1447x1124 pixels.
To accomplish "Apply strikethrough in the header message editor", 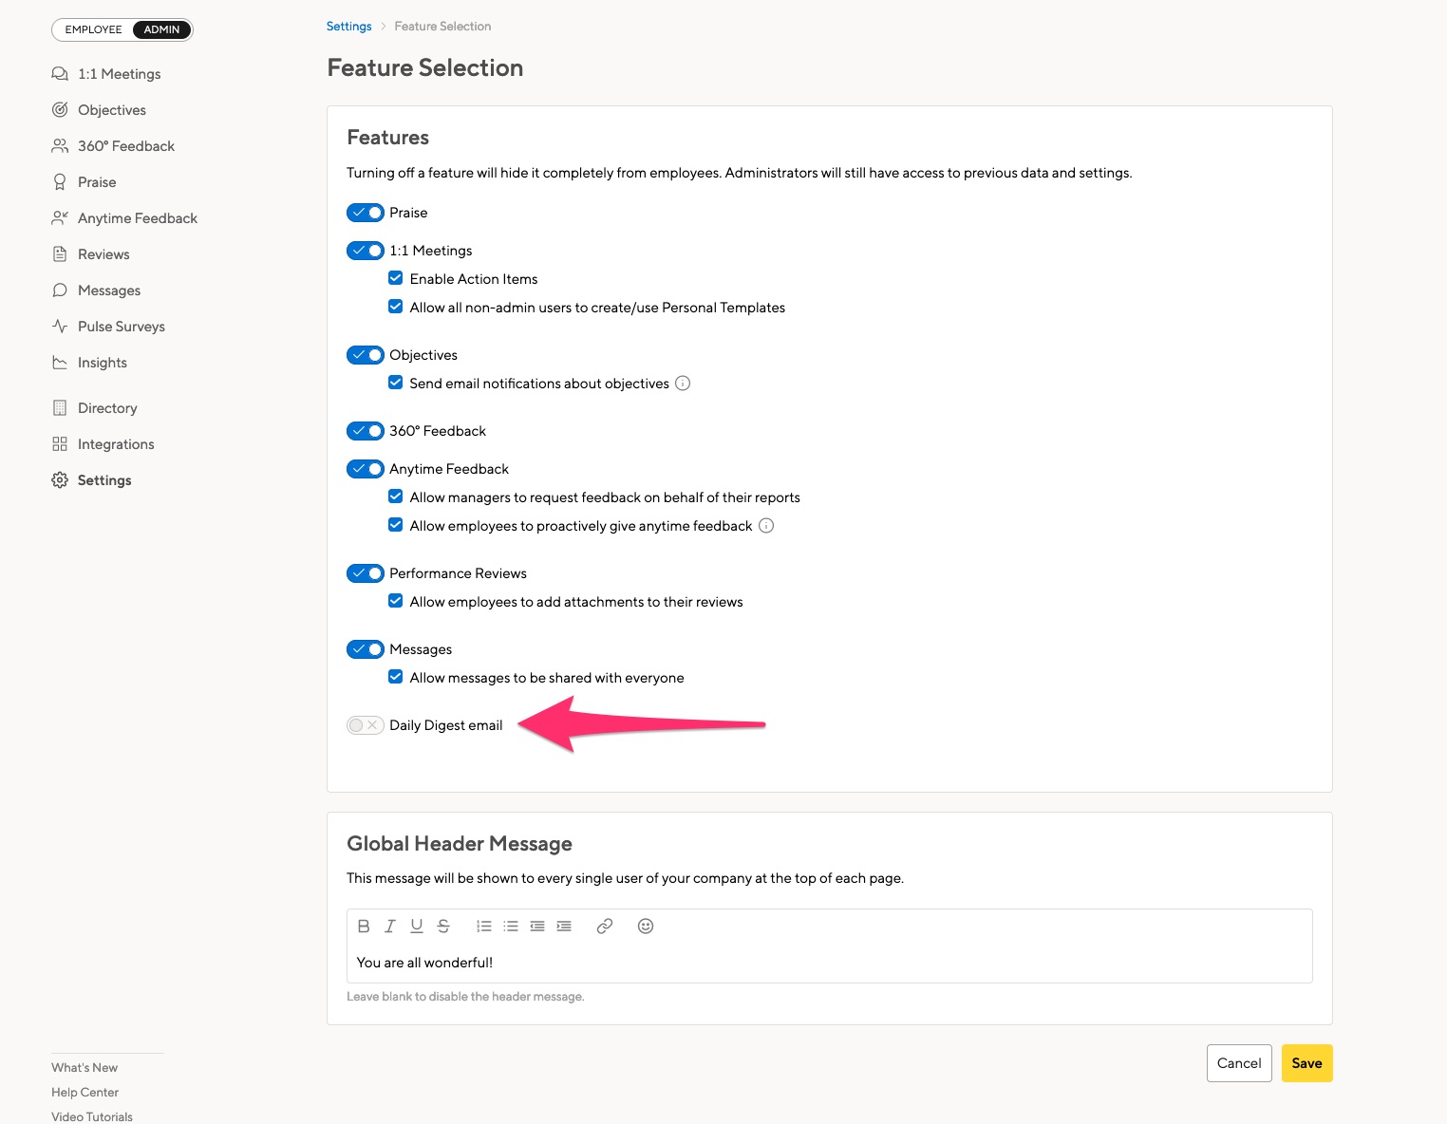I will pos(443,926).
